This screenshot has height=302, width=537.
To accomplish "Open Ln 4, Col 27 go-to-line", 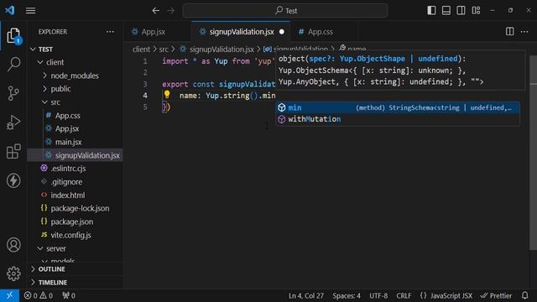I will click(305, 295).
